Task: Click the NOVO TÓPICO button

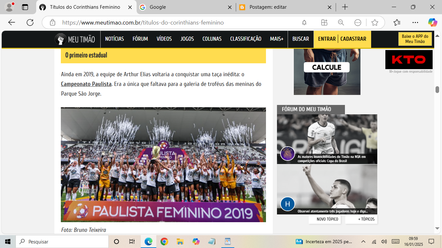Action: 325,219
